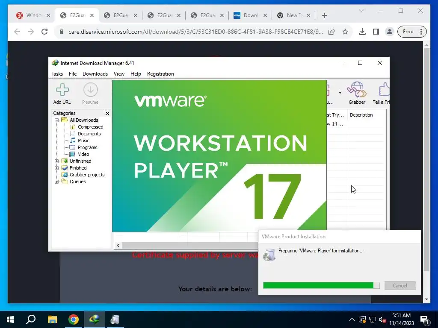Bookmark this page with star icon
The width and height of the screenshot is (438, 328).
345,32
